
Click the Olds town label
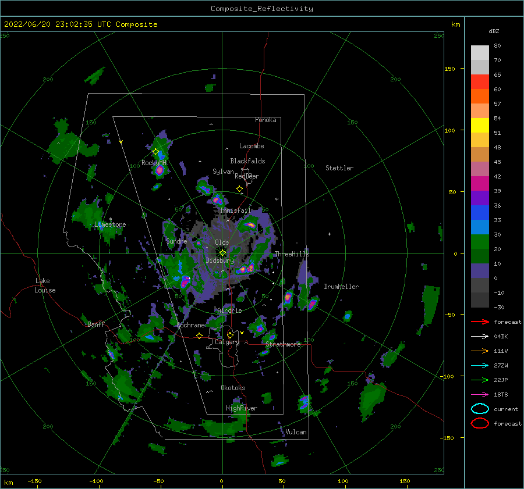pos(222,242)
